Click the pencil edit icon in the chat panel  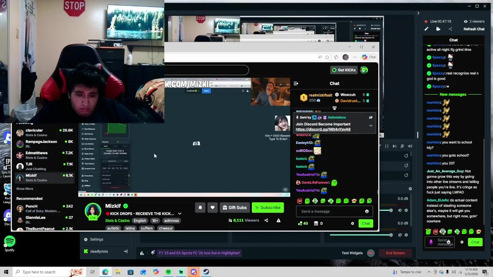coord(426,29)
